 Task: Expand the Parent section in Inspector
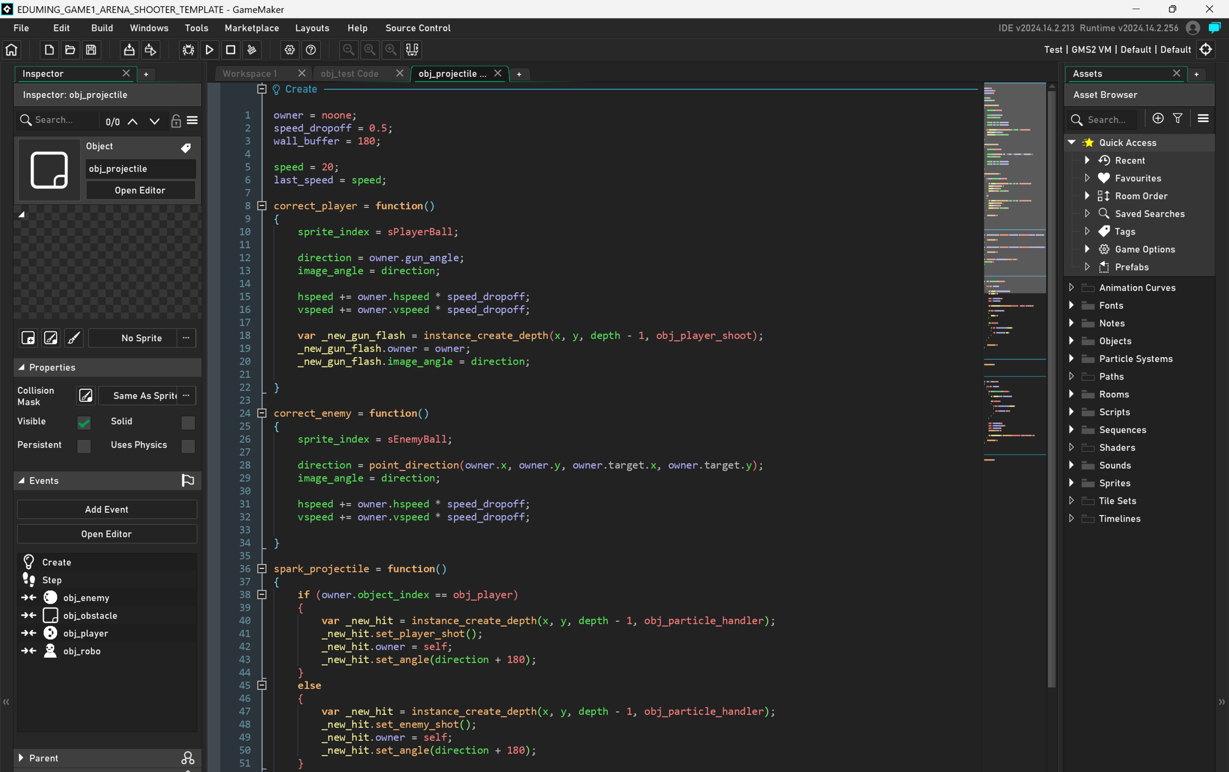coord(21,758)
